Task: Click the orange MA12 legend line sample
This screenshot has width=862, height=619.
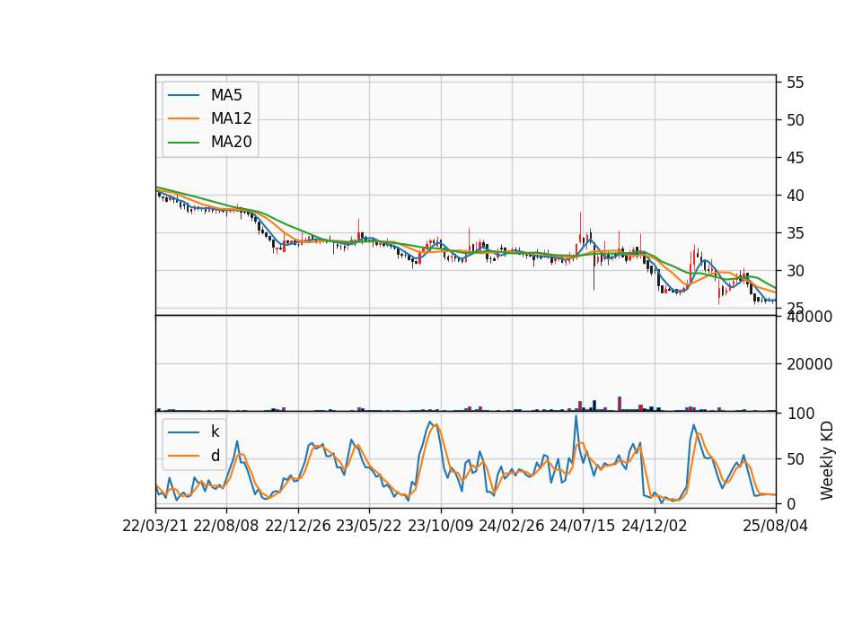Action: 183,118
